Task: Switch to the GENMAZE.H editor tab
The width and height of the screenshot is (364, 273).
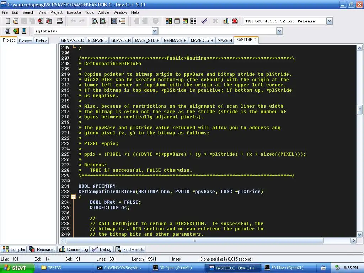Action: (175, 41)
